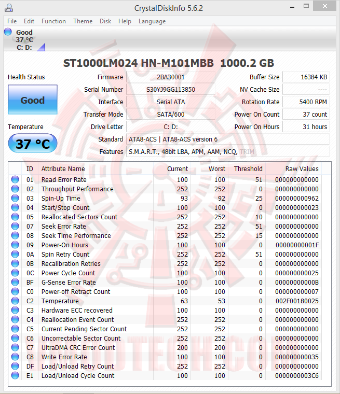The image size is (340, 394).
Task: Click the Drive Letter field C: D:
Action: (x=171, y=126)
